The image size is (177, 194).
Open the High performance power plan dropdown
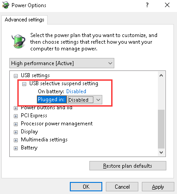pyautogui.click(x=62, y=63)
